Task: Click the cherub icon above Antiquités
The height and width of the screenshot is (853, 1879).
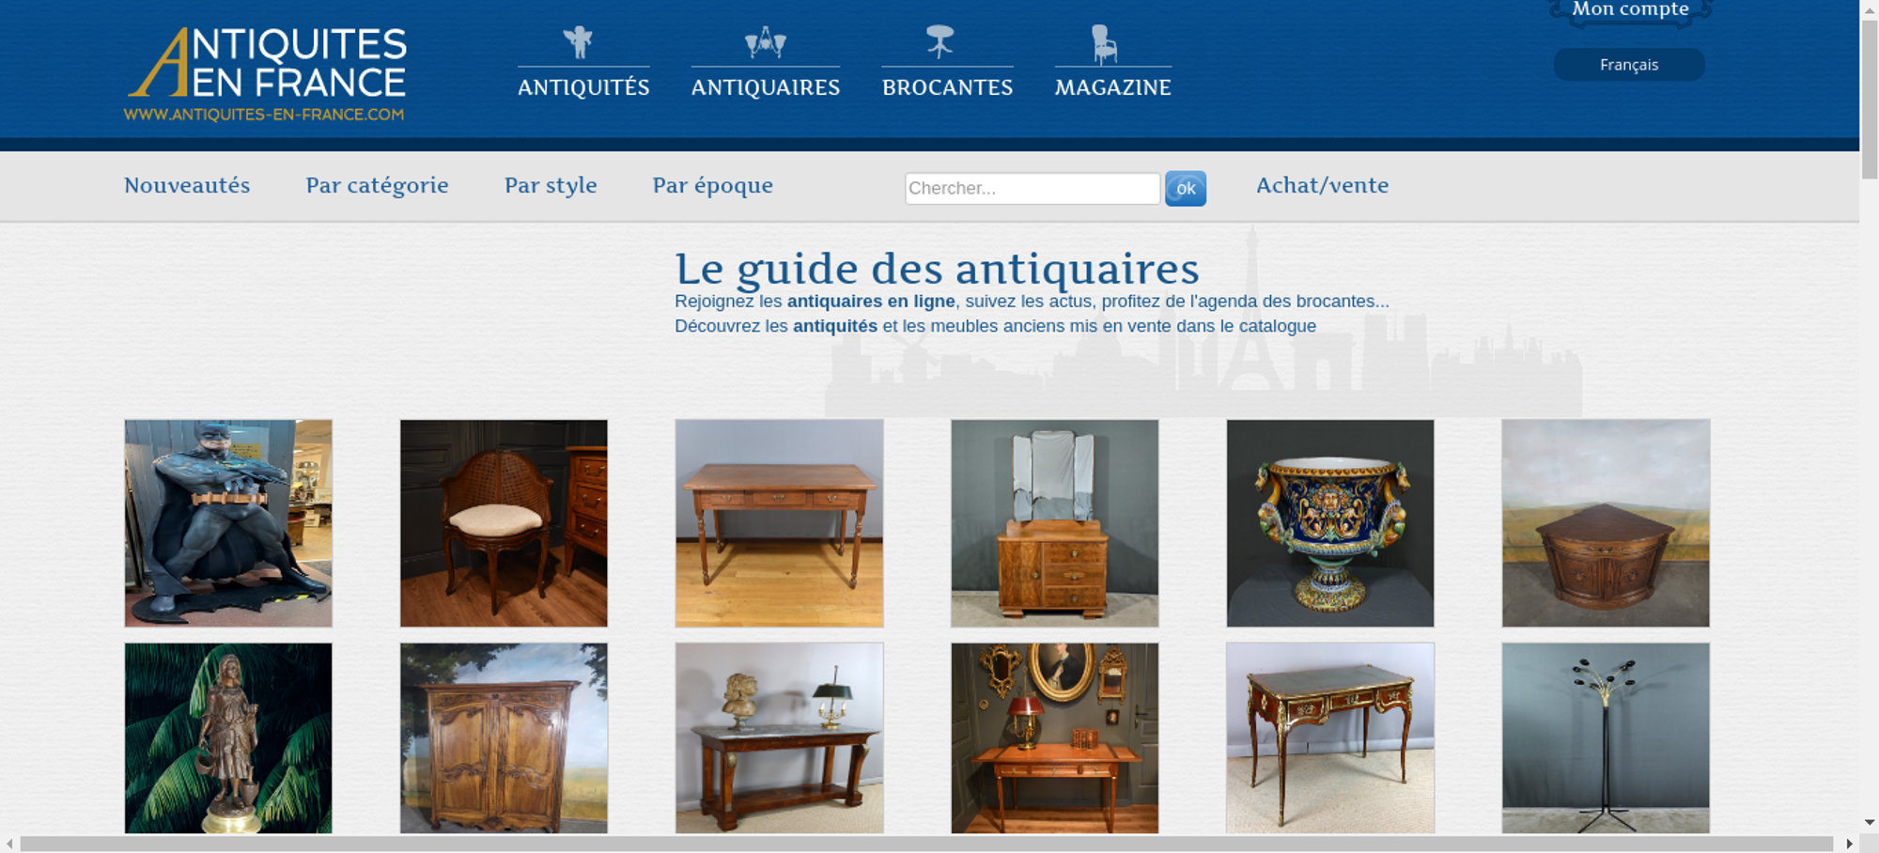Action: click(x=578, y=42)
